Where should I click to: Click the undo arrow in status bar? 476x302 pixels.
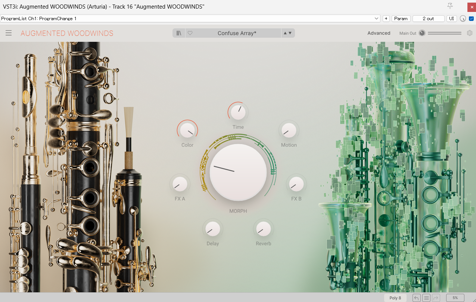click(x=416, y=298)
